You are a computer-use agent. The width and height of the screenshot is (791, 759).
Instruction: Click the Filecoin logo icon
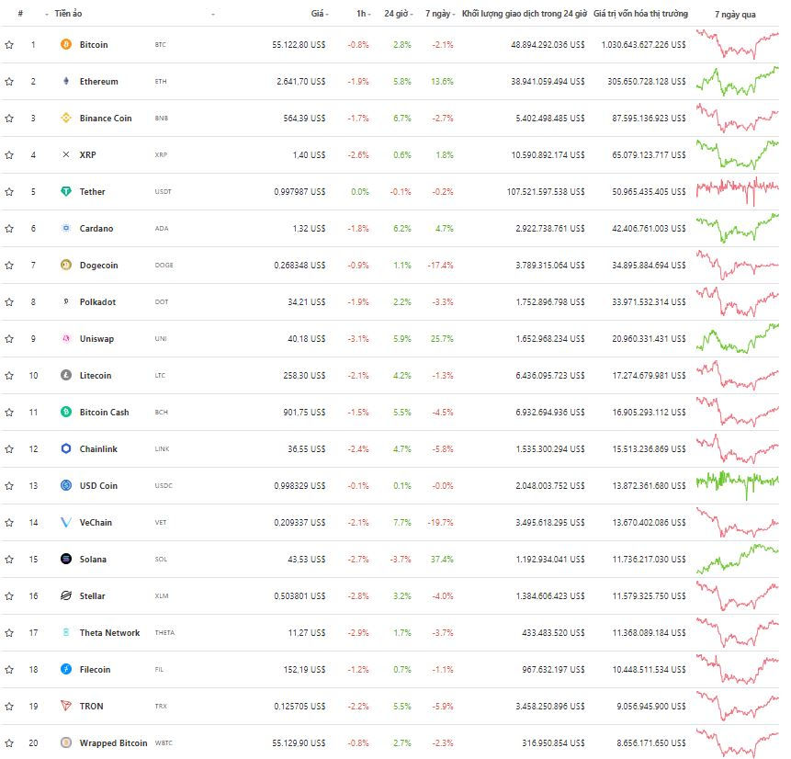[66, 669]
